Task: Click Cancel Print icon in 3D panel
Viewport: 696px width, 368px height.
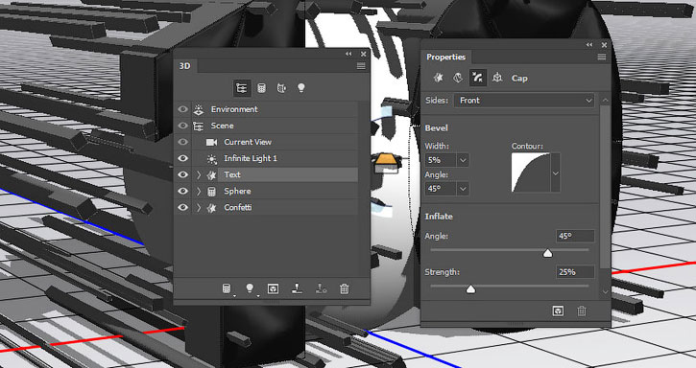Action: click(321, 289)
